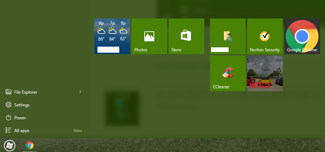Show All apps list
The image size is (325, 152).
pos(44,131)
